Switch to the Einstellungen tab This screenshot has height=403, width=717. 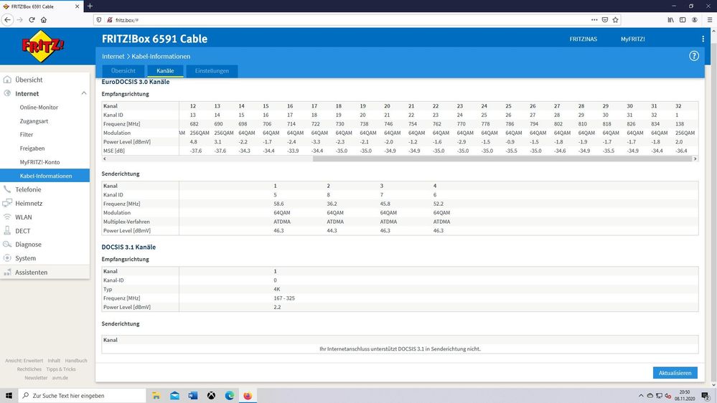click(212, 71)
